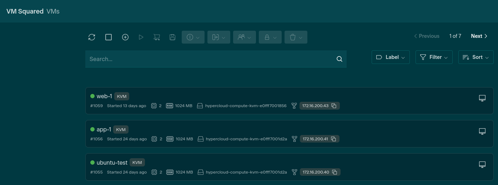Click the refresh VM list icon

click(92, 37)
